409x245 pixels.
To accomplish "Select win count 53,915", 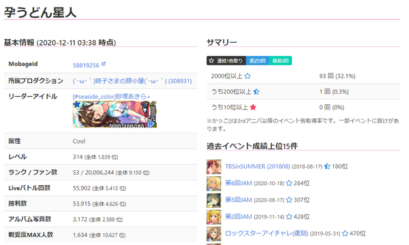I will tap(82, 204).
